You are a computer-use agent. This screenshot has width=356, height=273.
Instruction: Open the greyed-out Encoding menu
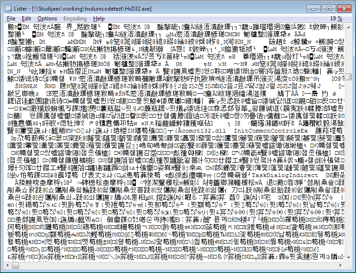click(75, 19)
